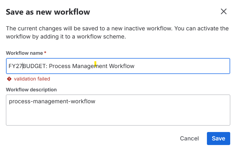Place cursor on "BUDGET:" in workflow name
This screenshot has height=148, width=234.
coord(35,66)
